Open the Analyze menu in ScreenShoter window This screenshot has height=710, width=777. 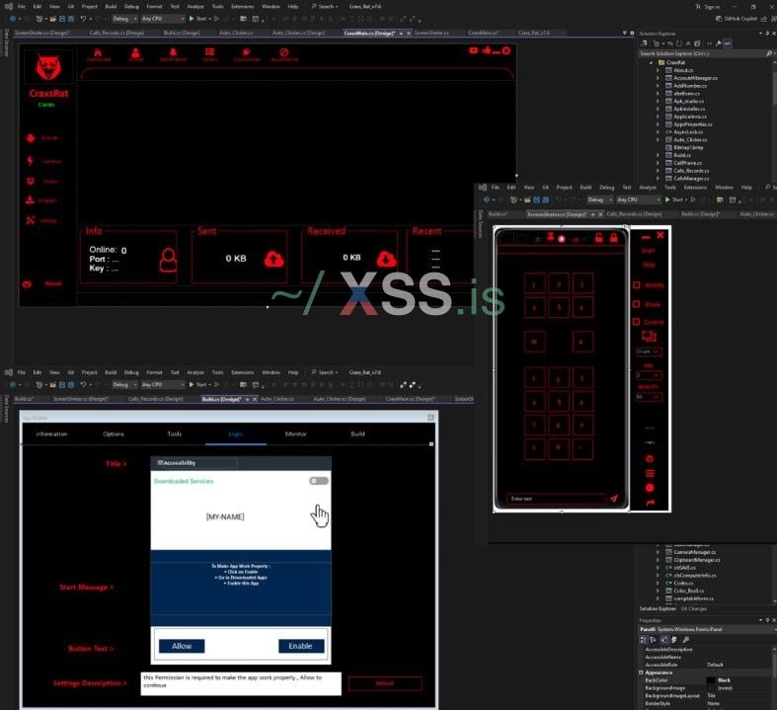pyautogui.click(x=647, y=188)
